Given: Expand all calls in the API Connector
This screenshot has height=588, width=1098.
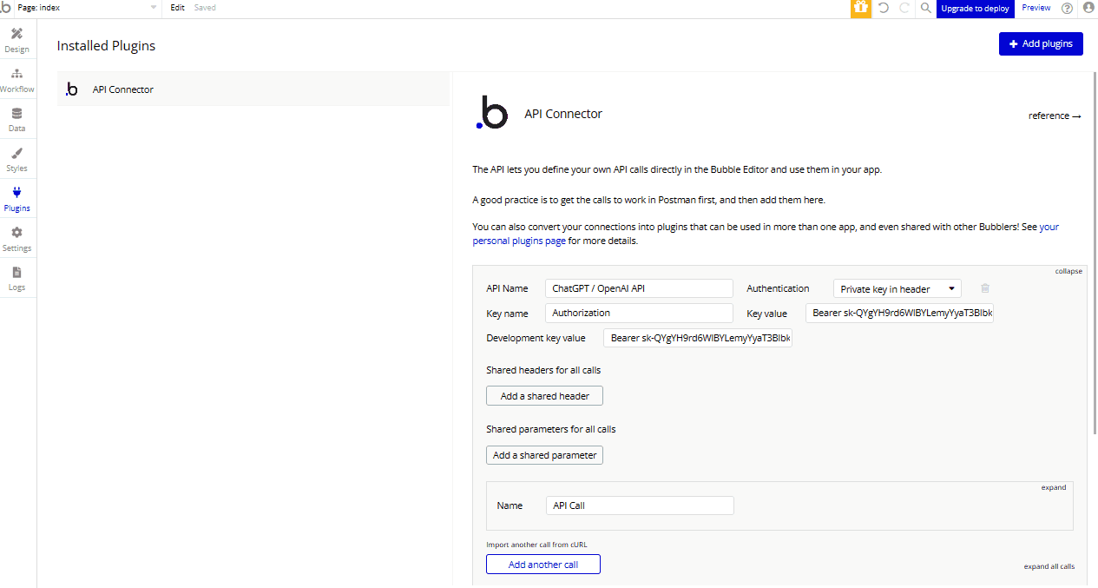Looking at the screenshot, I should point(1049,565).
